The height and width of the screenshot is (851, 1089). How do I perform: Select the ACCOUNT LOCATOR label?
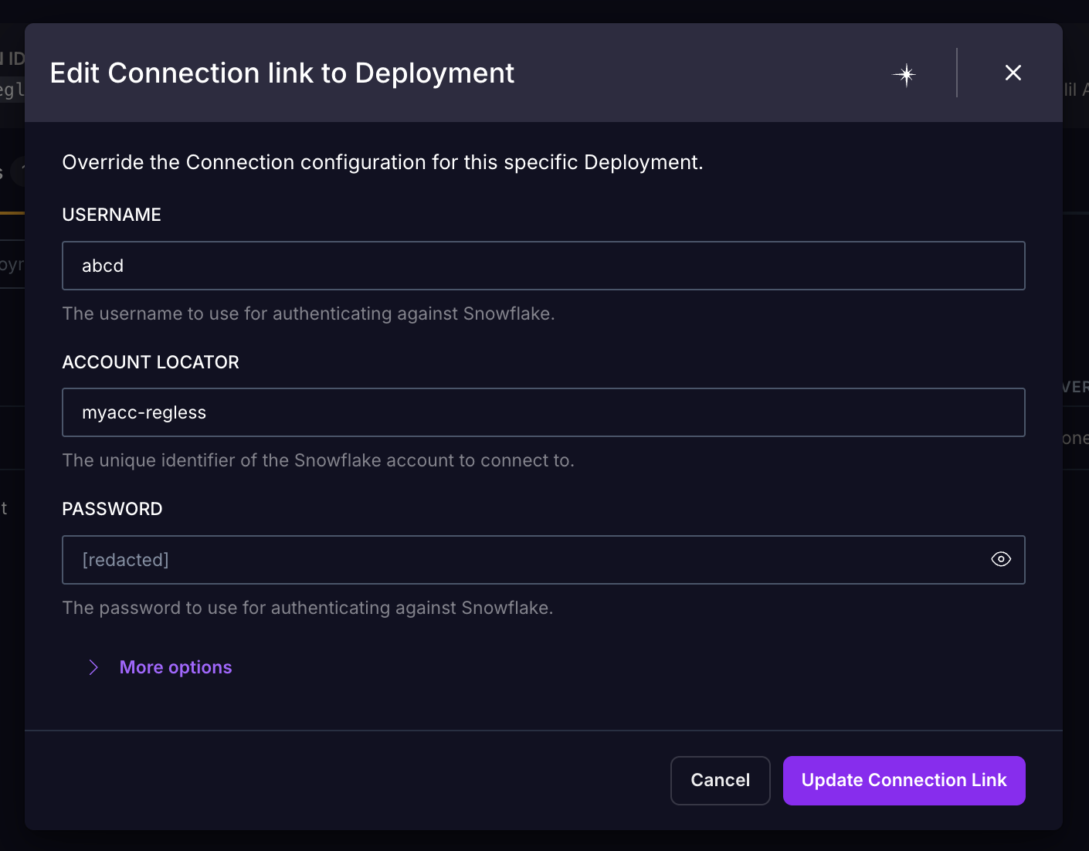click(x=151, y=362)
